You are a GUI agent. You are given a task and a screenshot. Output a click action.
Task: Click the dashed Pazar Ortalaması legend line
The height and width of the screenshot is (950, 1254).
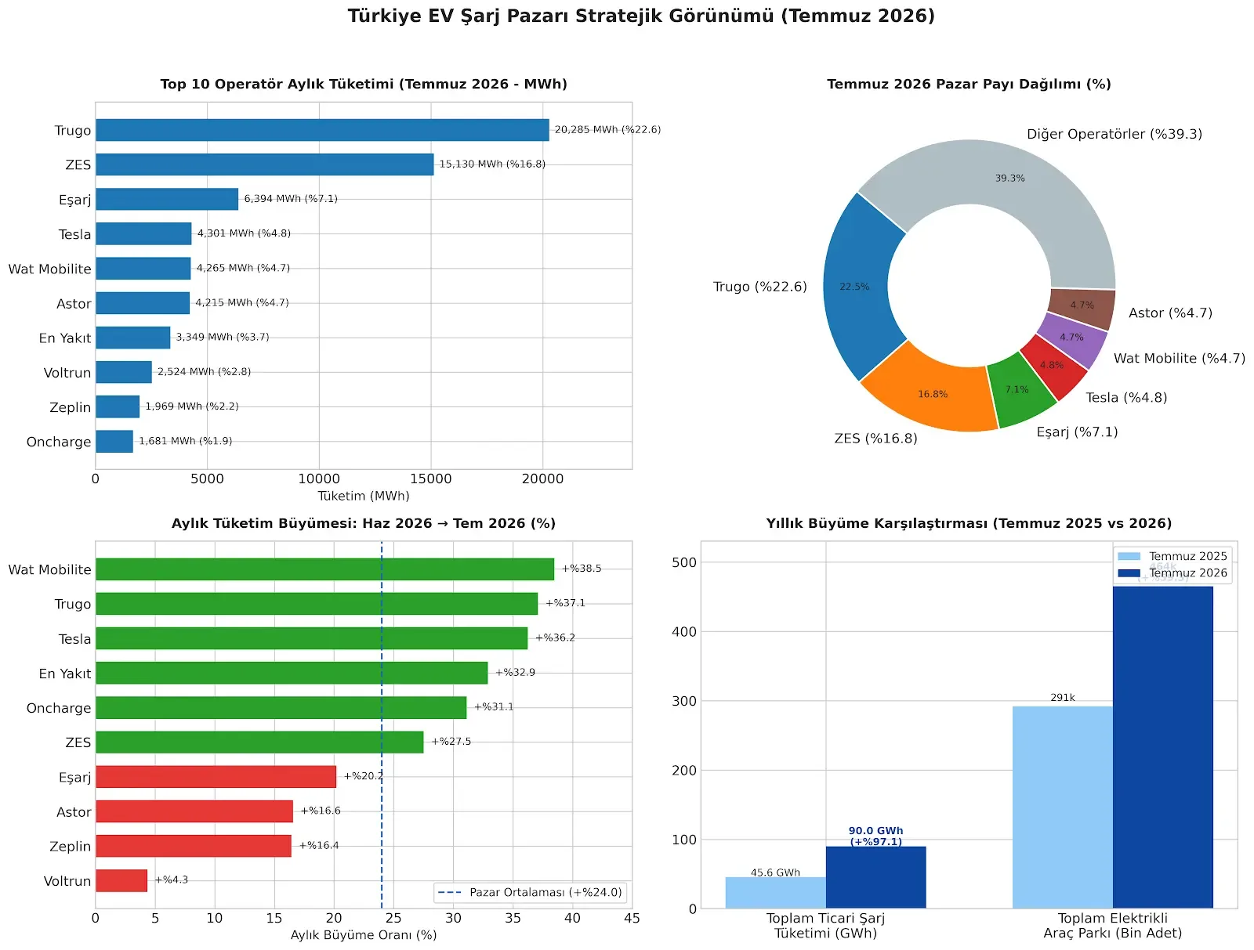point(449,893)
